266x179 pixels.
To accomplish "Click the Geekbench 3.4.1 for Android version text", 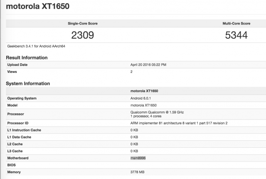I will tap(36, 46).
